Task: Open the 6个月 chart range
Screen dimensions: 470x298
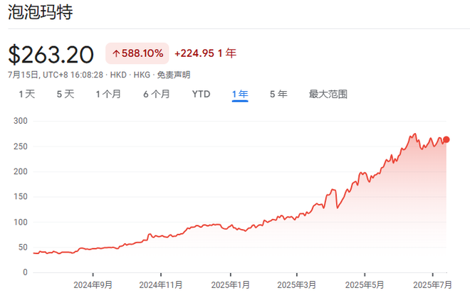Action: coord(157,94)
